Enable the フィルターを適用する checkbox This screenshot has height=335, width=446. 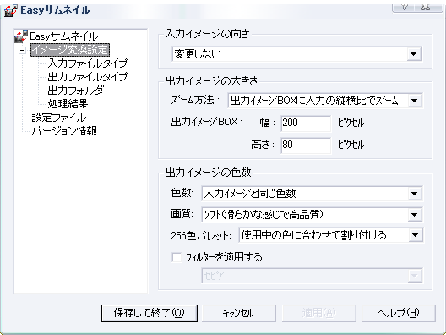point(177,257)
